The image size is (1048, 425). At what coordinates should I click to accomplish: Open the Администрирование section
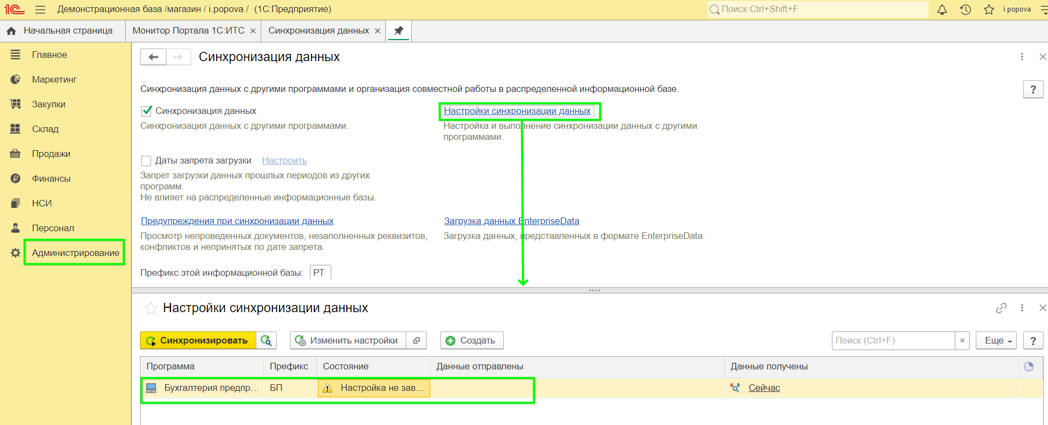pos(76,253)
